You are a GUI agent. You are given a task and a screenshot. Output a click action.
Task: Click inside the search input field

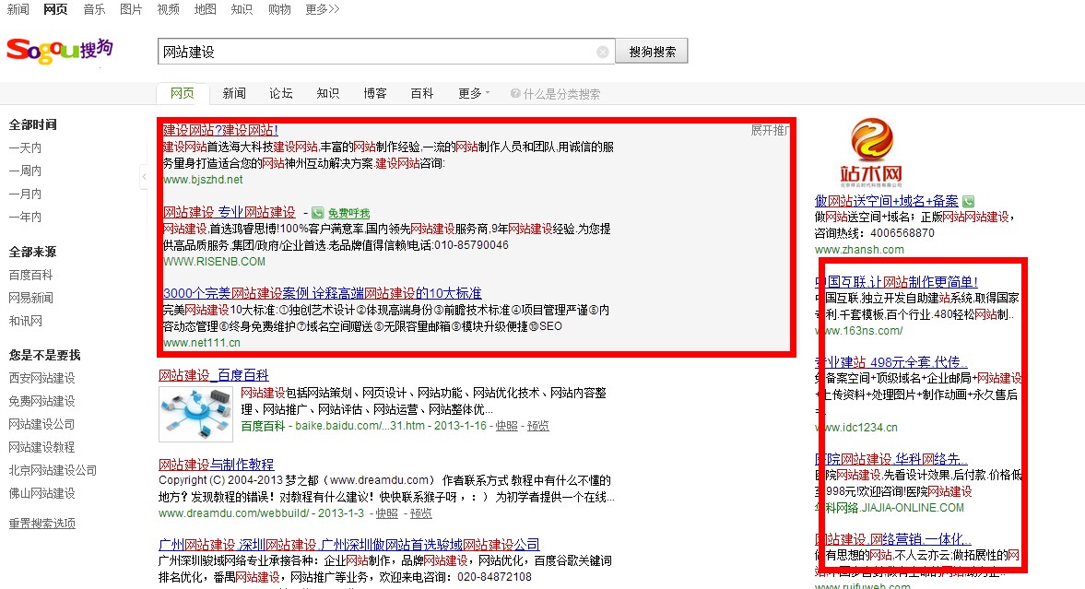pyautogui.click(x=369, y=51)
